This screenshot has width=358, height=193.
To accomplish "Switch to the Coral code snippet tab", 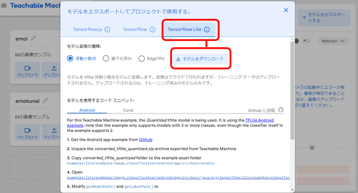I will point(128,110).
